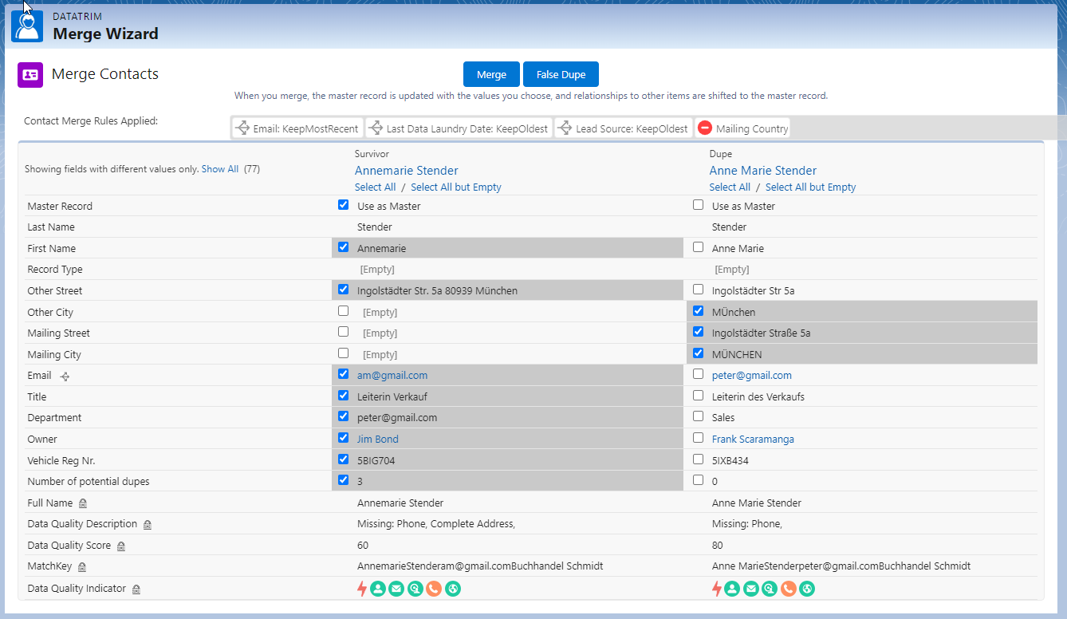
Task: Check the Survivor's empty Mailing Street checkbox
Action: pos(343,332)
